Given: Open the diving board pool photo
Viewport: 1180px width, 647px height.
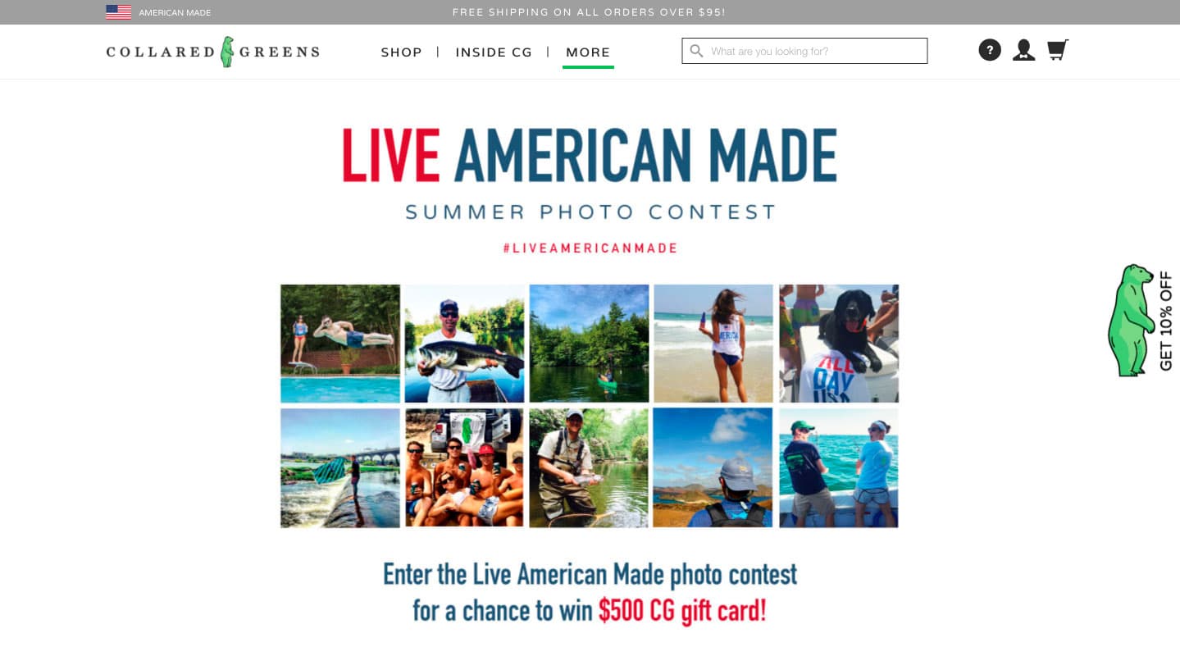Looking at the screenshot, I should (340, 344).
